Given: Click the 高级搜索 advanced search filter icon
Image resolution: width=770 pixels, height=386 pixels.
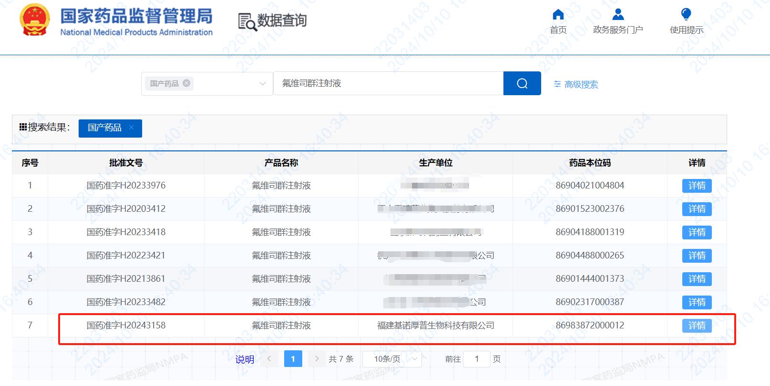Looking at the screenshot, I should coord(557,84).
